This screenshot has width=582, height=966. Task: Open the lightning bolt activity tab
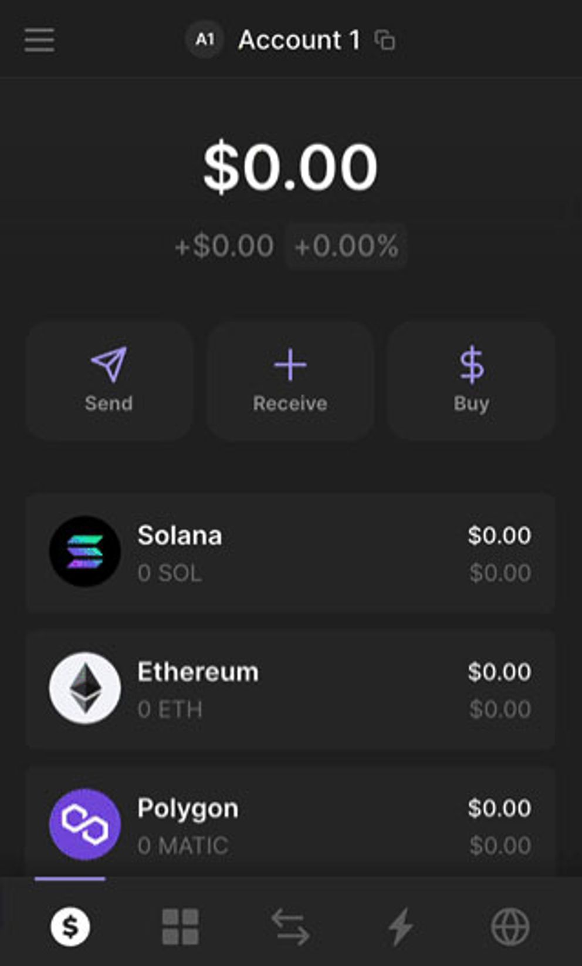401,927
